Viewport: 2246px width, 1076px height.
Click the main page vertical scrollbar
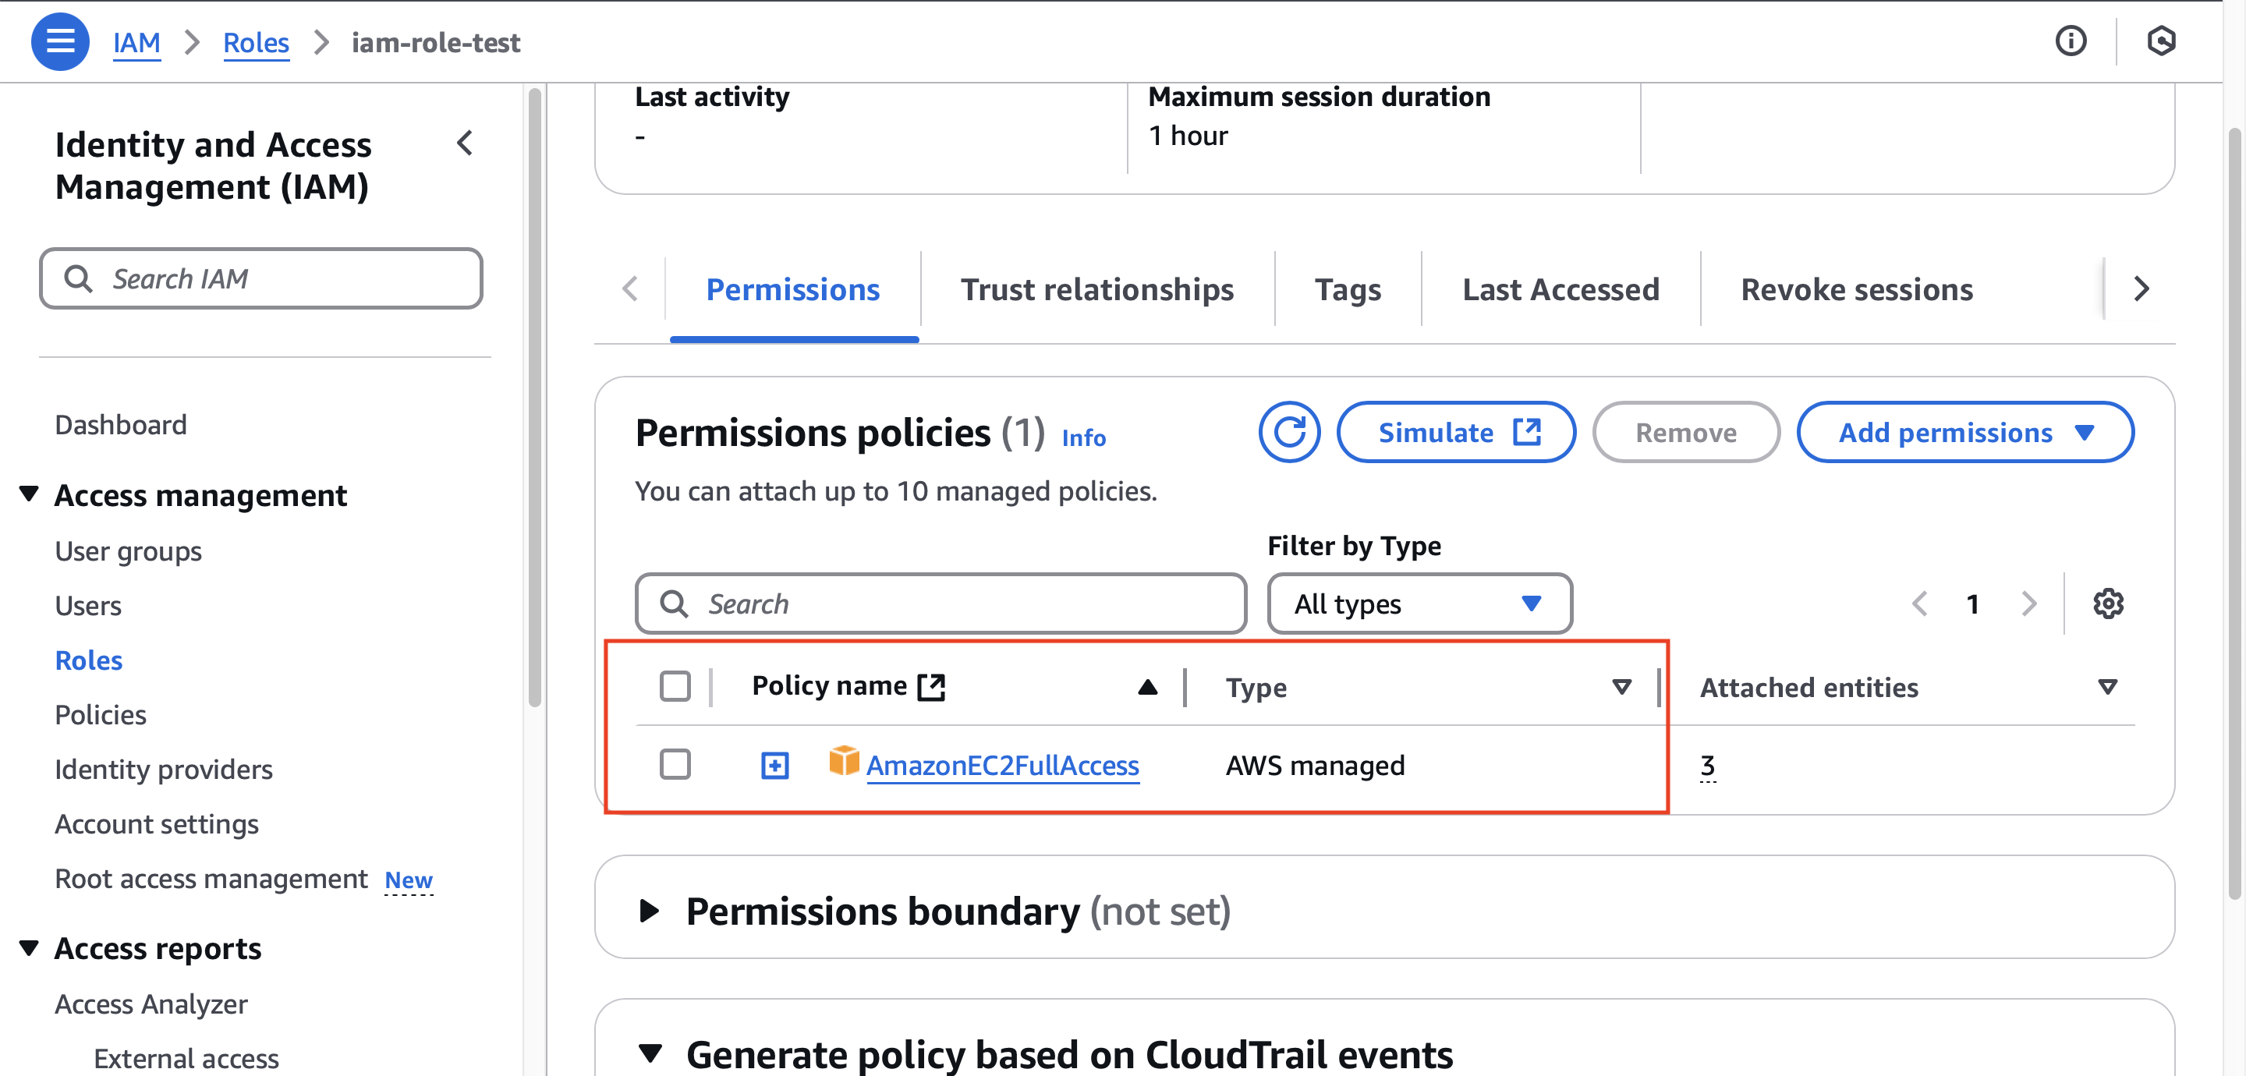(x=2234, y=515)
